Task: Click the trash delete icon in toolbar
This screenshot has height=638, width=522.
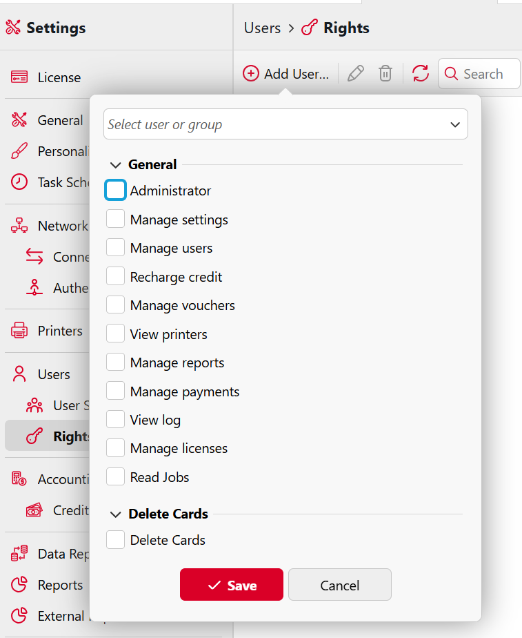Action: pyautogui.click(x=385, y=74)
